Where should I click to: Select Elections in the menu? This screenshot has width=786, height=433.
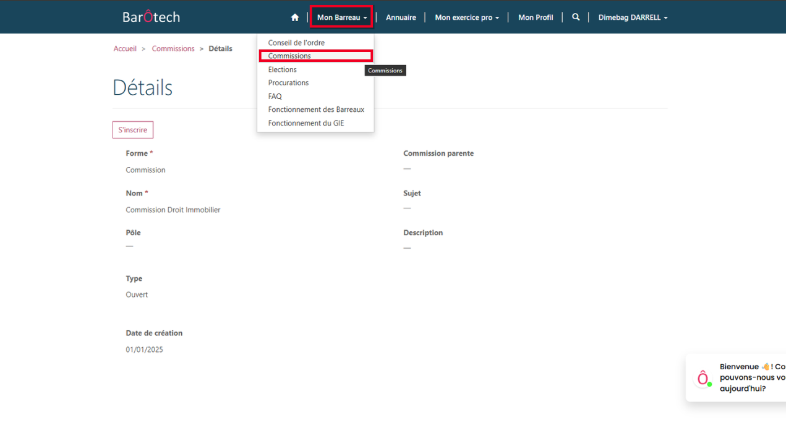coord(283,70)
